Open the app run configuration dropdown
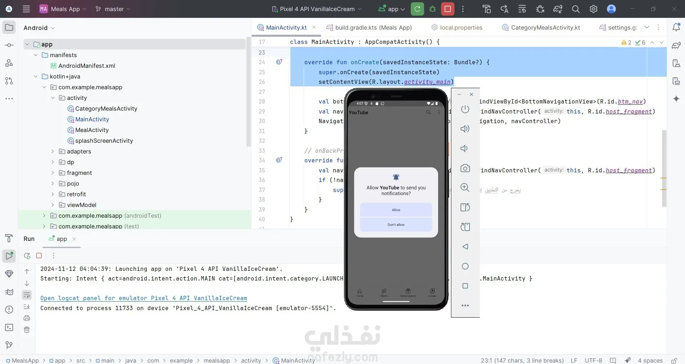The width and height of the screenshot is (685, 364). [391, 9]
